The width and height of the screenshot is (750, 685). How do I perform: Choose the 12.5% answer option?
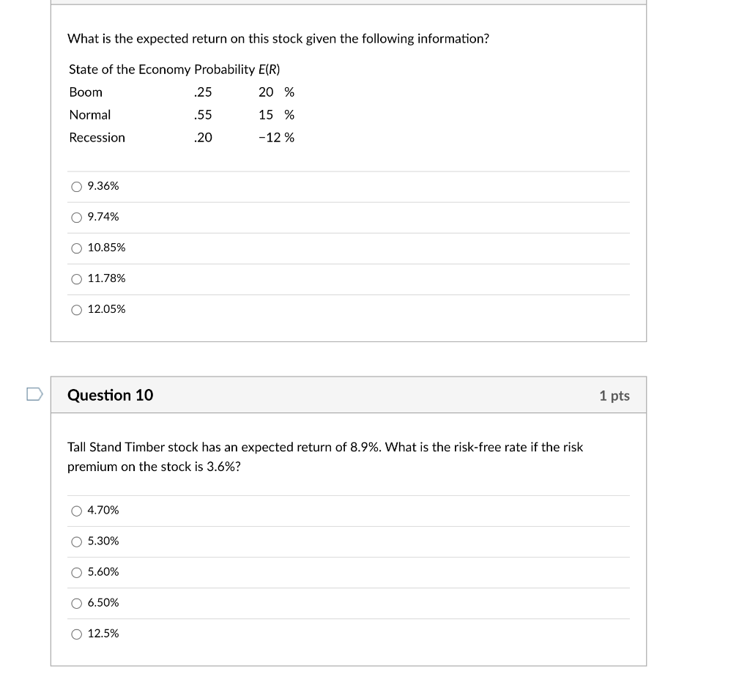tap(76, 634)
